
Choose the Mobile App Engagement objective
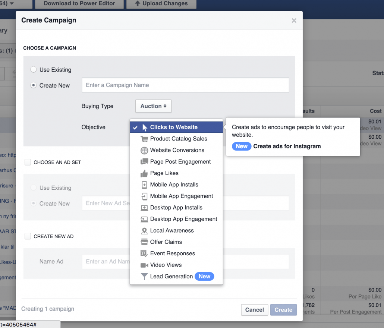[x=176, y=196]
